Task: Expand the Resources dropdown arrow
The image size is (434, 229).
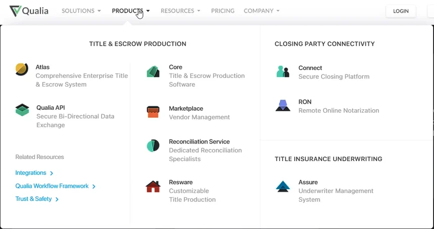Action: click(x=198, y=11)
